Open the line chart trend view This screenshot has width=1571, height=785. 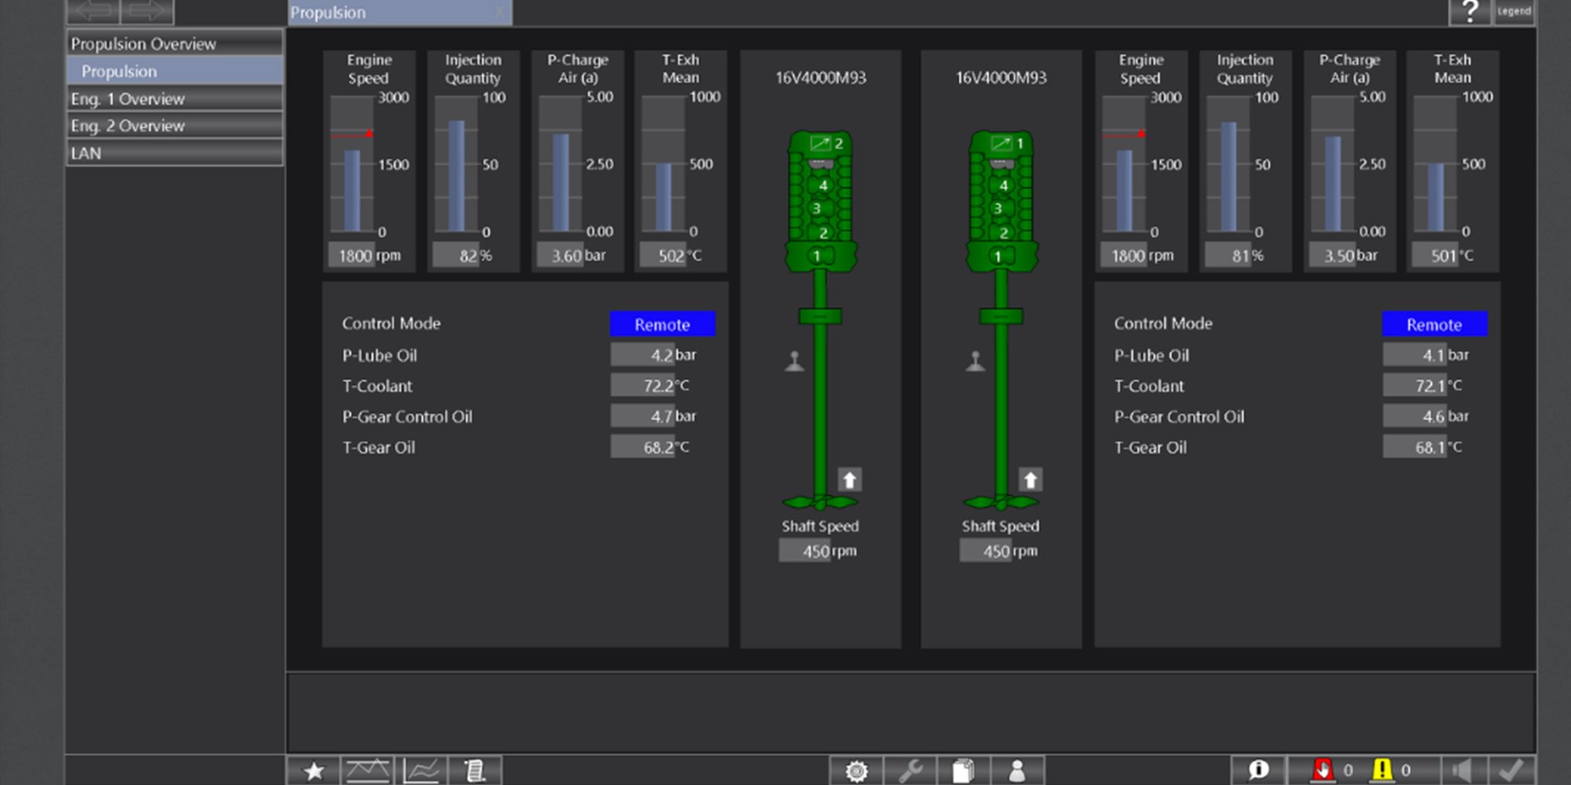point(423,771)
